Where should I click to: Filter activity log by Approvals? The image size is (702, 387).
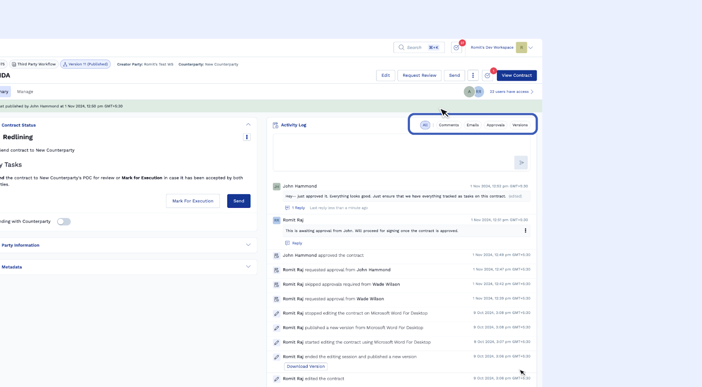495,125
